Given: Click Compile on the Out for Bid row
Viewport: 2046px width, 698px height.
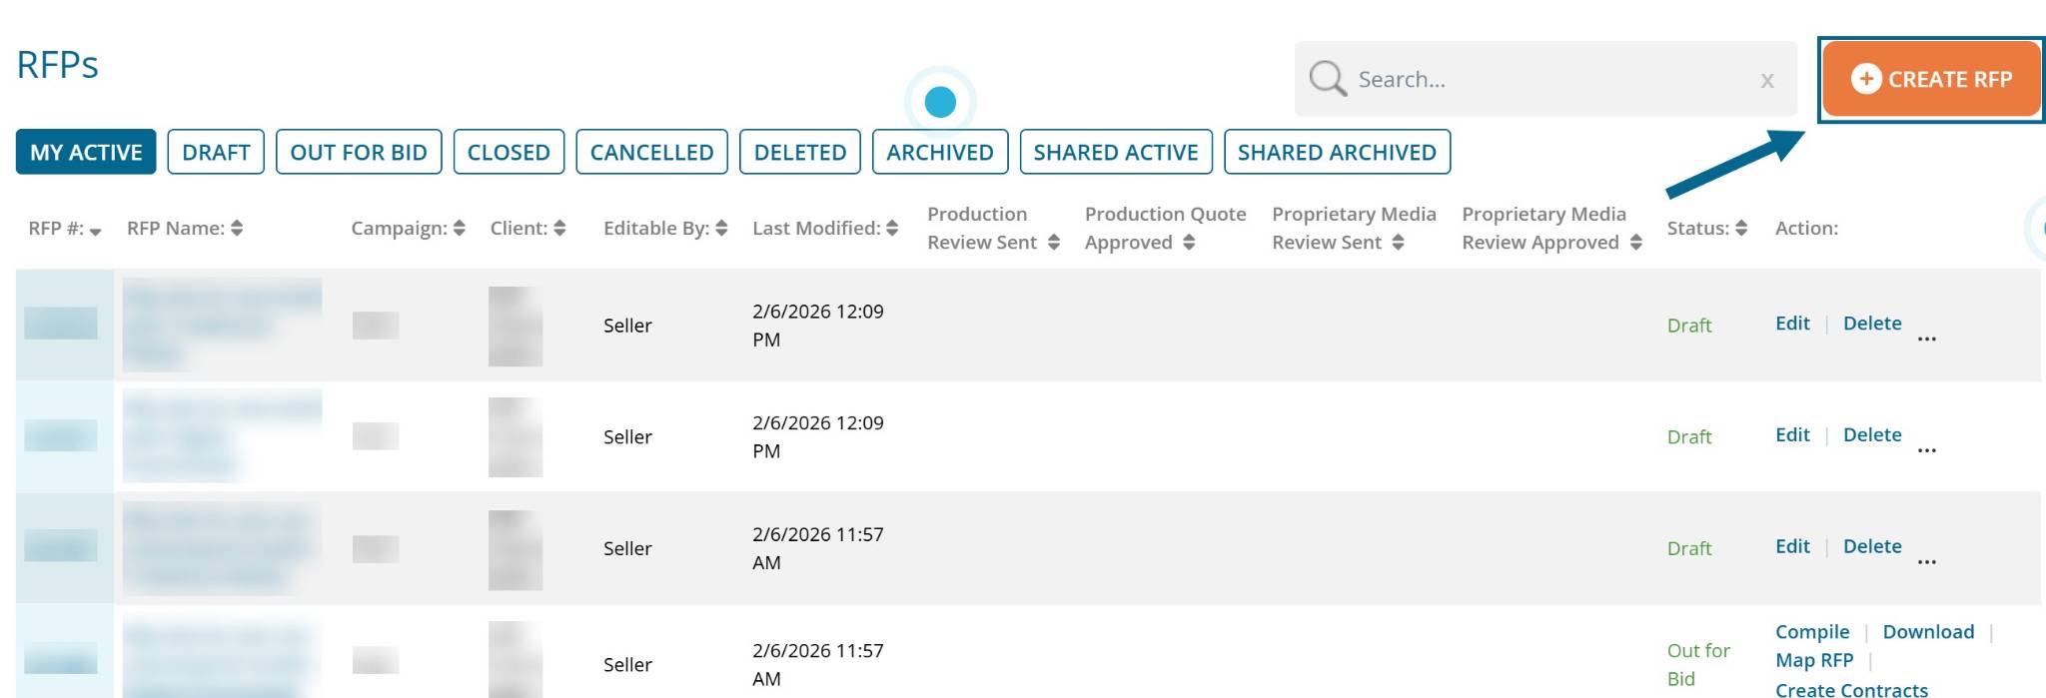Looking at the screenshot, I should click(1811, 632).
